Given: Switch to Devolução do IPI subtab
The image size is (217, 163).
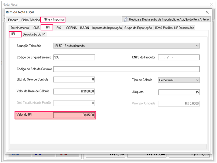Looking at the screenshot, I should tap(34, 34).
